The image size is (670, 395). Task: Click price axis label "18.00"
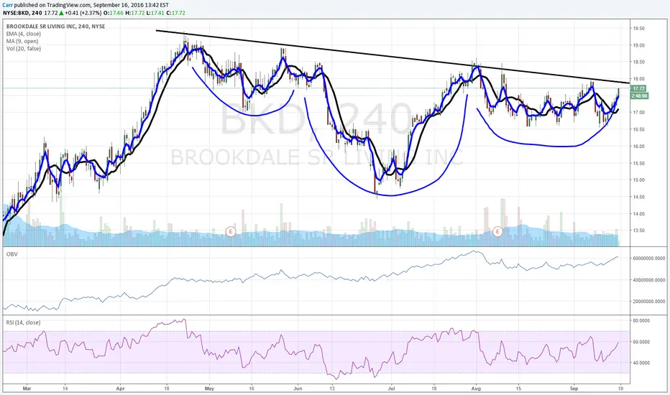tap(639, 79)
